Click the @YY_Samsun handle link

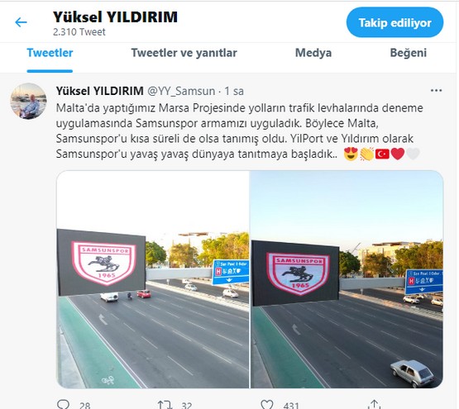(x=181, y=91)
